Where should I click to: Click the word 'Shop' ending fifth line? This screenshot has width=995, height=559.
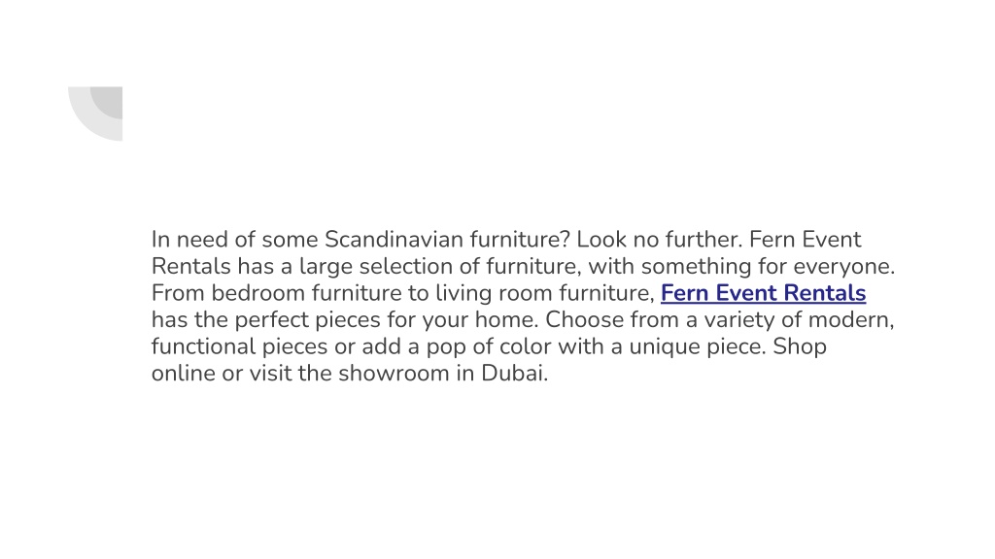click(799, 346)
